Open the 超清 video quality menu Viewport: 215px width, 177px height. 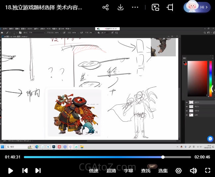pos(111,171)
